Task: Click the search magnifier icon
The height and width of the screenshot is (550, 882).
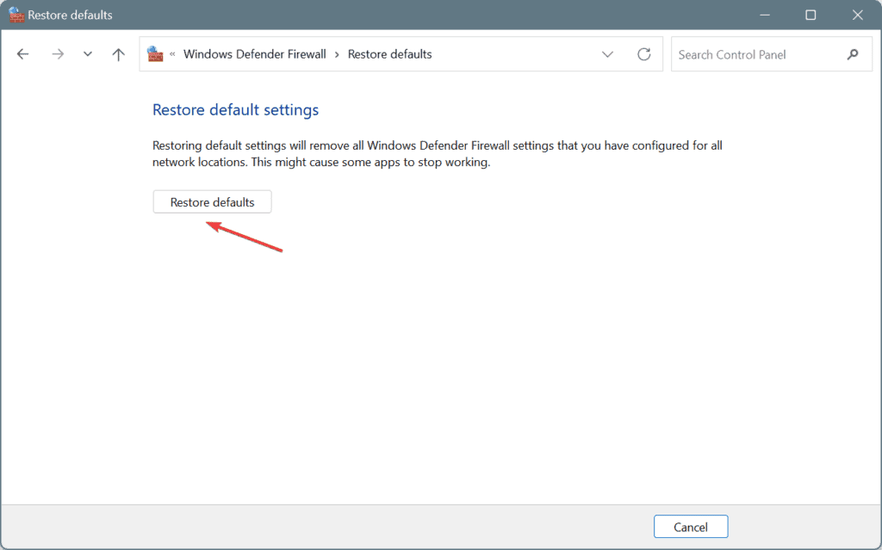Action: click(x=853, y=54)
